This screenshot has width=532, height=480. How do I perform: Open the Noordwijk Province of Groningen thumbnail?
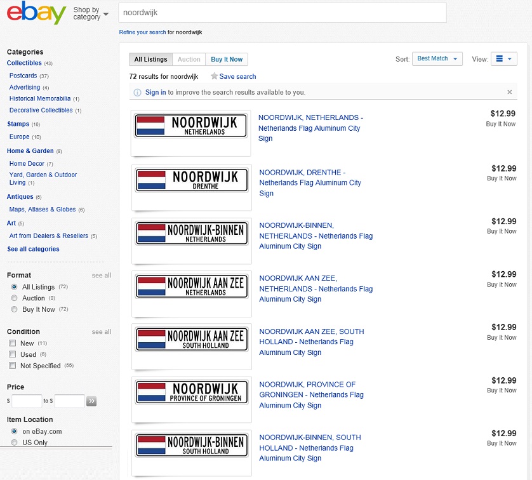coord(191,392)
